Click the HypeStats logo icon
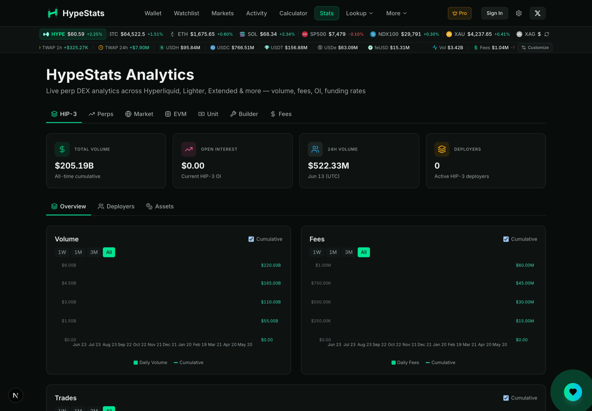The width and height of the screenshot is (592, 411). pyautogui.click(x=53, y=13)
